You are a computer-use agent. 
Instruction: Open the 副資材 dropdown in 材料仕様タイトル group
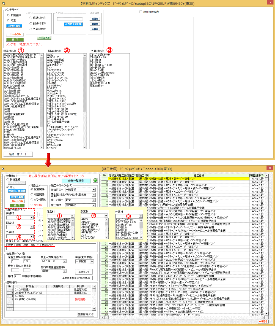coord(20,227)
